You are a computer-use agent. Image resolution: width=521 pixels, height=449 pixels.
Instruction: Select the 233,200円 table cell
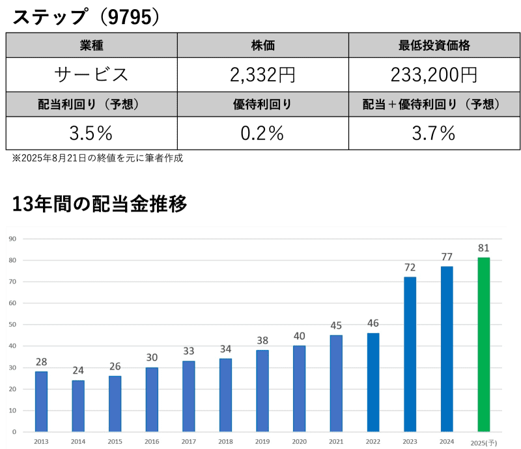pos(434,75)
